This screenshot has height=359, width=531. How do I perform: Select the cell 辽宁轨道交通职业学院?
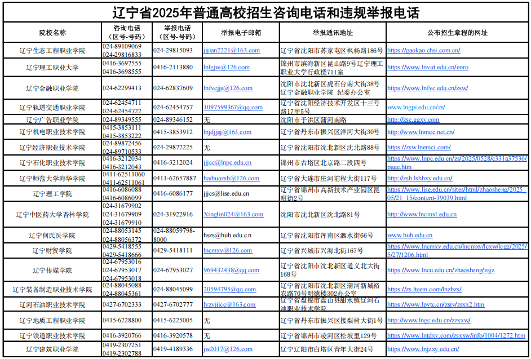click(52, 107)
